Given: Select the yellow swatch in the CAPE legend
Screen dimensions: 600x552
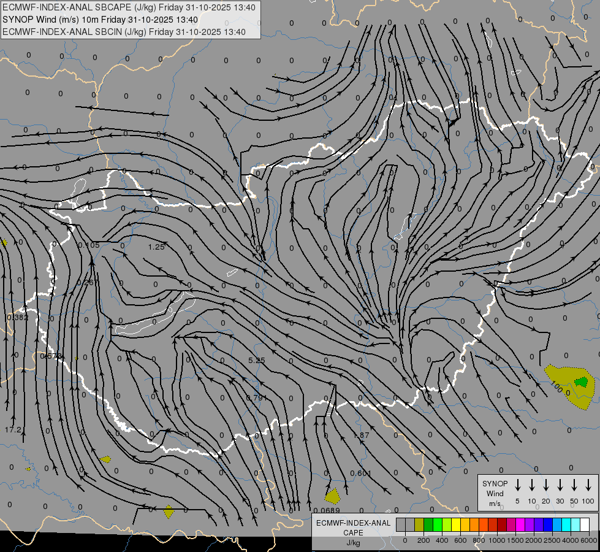Looking at the screenshot, I should point(456,524).
